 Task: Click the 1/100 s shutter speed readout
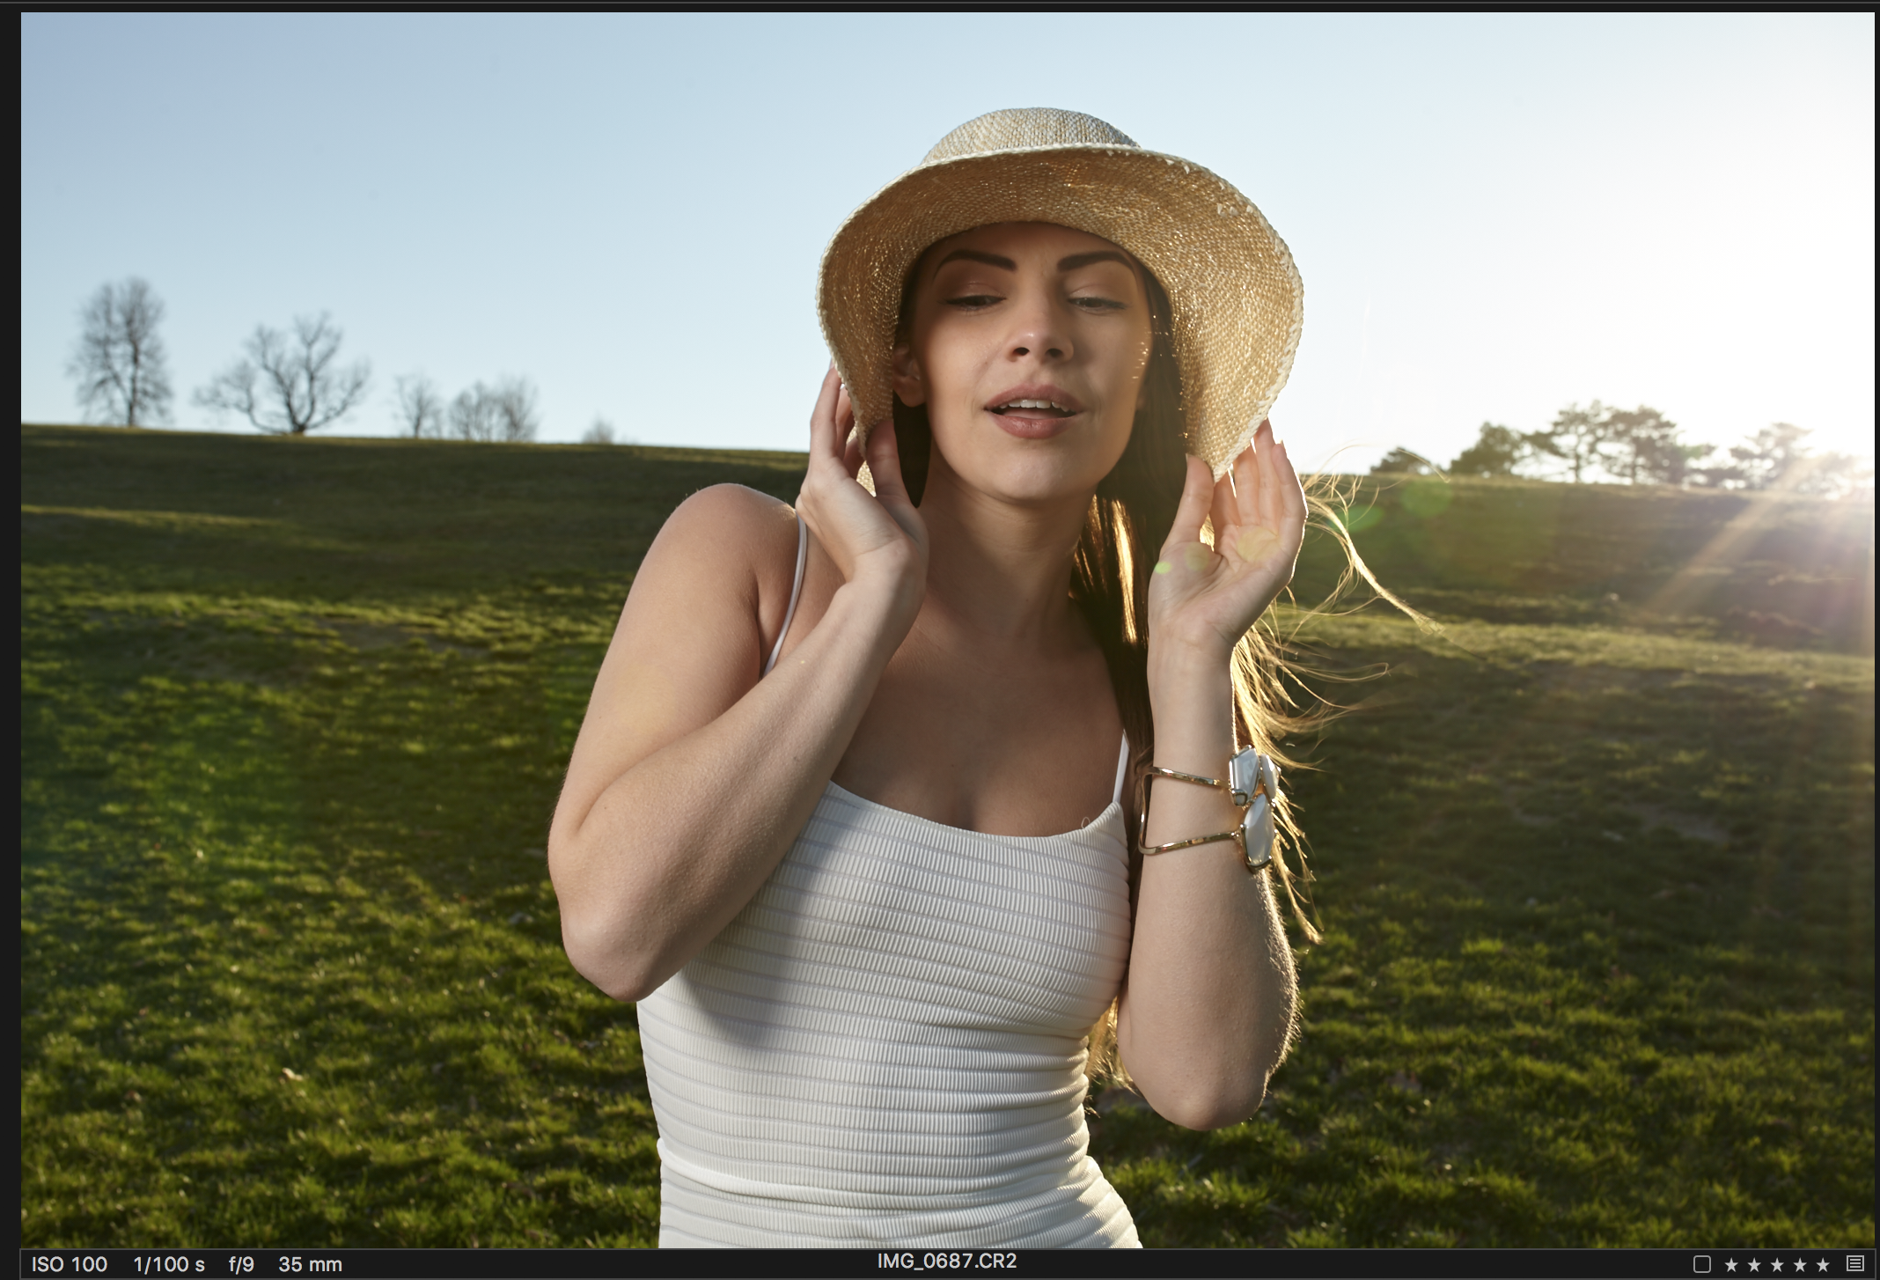tap(169, 1264)
